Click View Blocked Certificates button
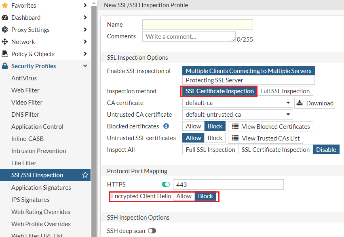344x237 pixels. tap(271, 126)
